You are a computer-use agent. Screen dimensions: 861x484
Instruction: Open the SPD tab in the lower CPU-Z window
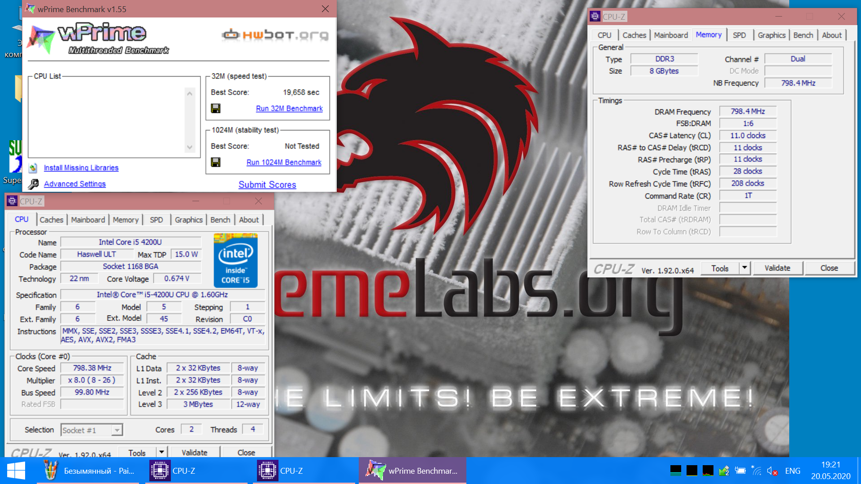pos(156,220)
